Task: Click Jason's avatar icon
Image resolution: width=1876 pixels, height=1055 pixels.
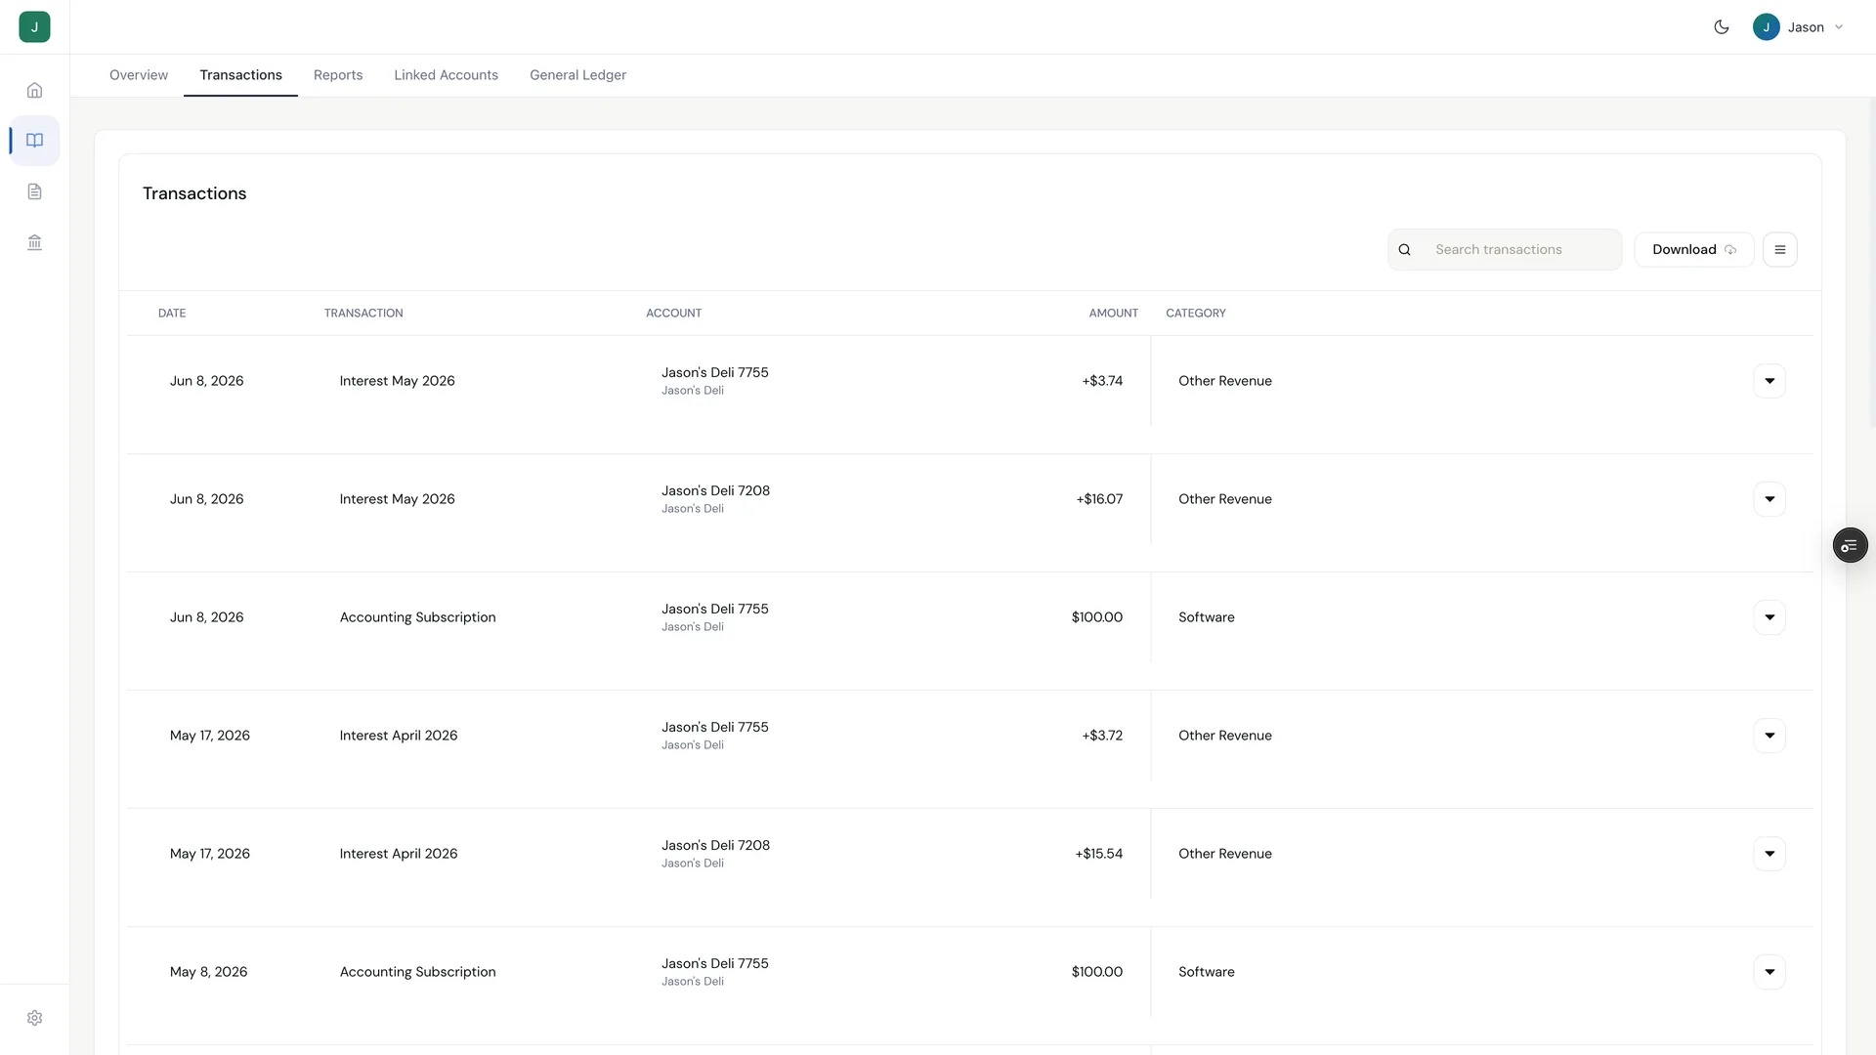Action: point(1766,27)
